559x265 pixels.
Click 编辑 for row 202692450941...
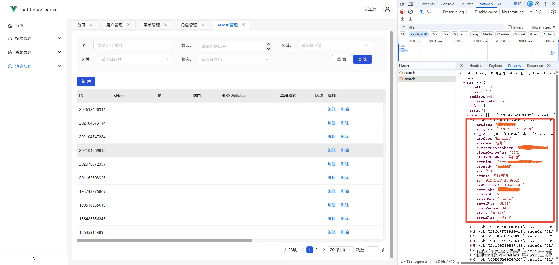[332, 109]
